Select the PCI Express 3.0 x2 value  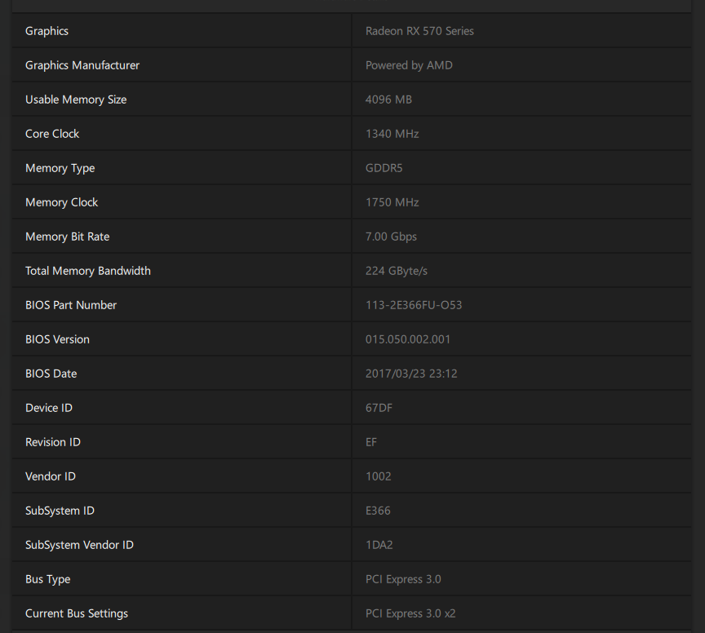[410, 613]
